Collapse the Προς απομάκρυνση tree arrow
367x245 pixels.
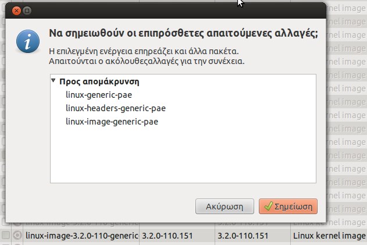click(x=54, y=81)
